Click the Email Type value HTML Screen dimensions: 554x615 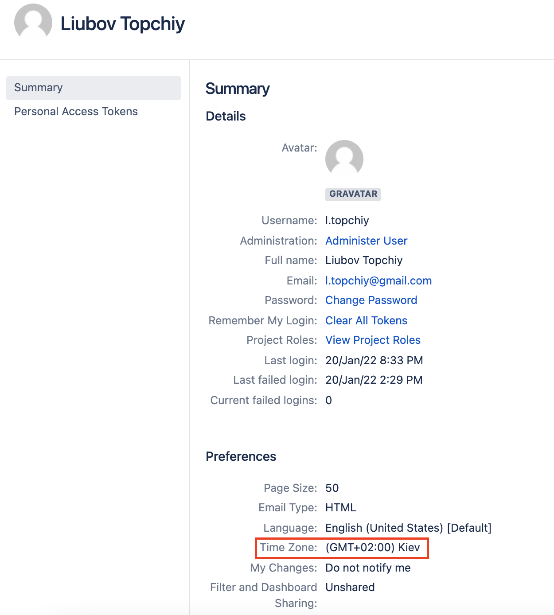click(x=340, y=507)
